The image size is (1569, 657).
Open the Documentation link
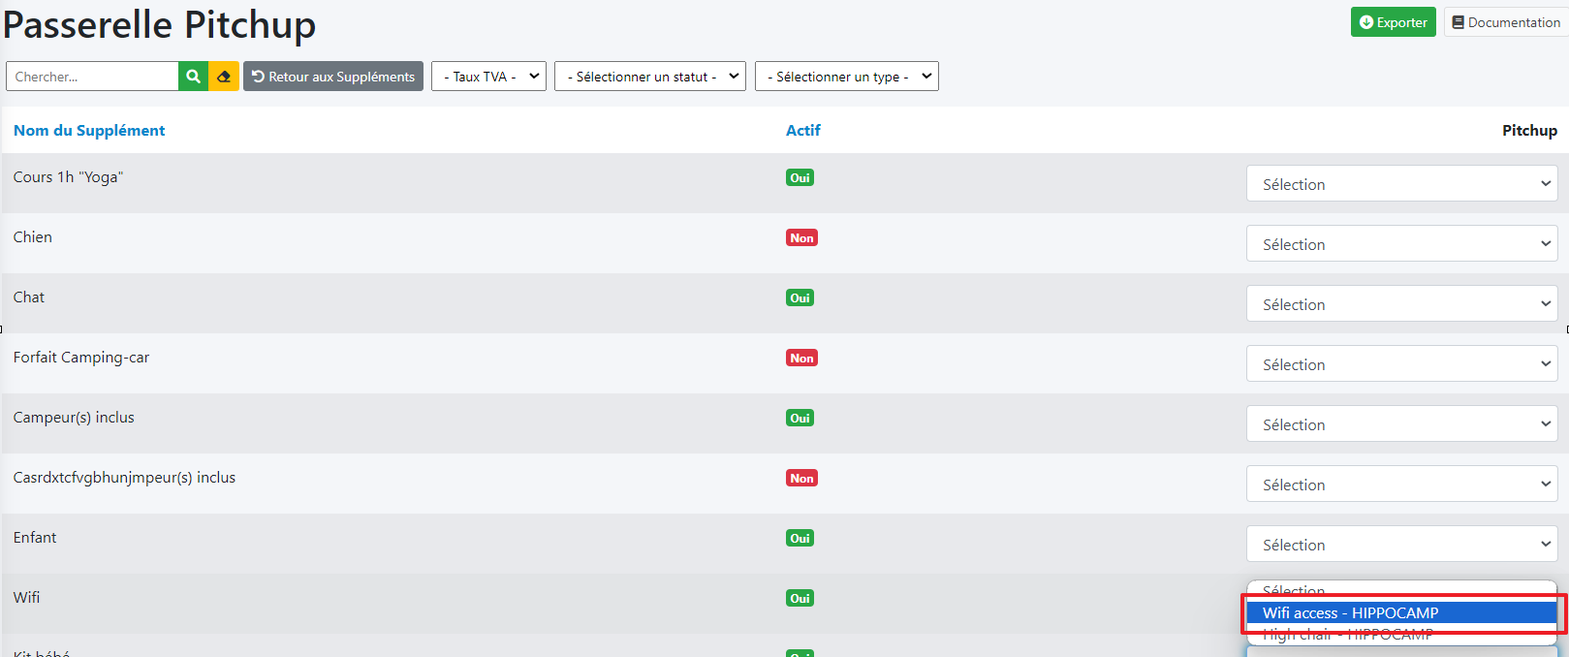(x=1506, y=22)
